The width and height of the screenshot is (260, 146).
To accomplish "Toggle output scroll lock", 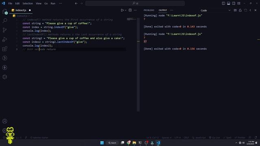I will [x=240, y=10].
